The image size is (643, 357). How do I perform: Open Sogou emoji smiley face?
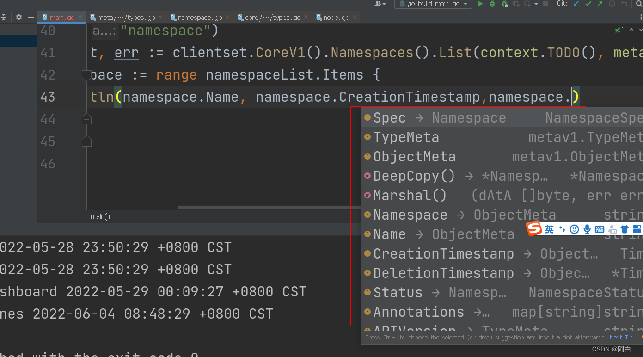574,229
